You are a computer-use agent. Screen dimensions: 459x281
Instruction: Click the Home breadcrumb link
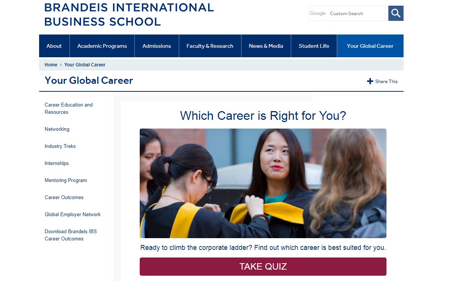pyautogui.click(x=51, y=65)
